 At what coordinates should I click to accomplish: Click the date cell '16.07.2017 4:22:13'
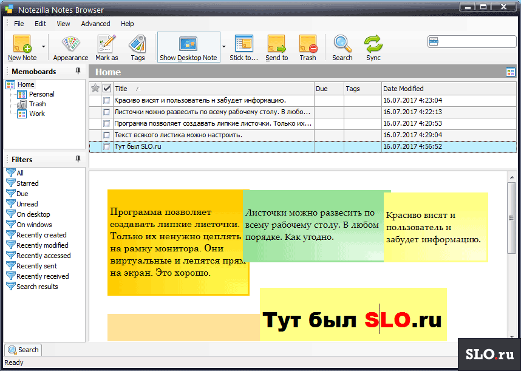[412, 112]
